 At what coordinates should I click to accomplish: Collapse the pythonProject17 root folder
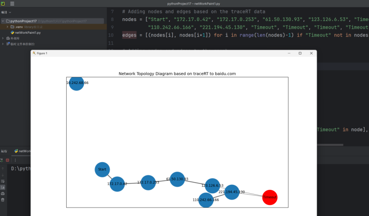[x=3, y=21]
